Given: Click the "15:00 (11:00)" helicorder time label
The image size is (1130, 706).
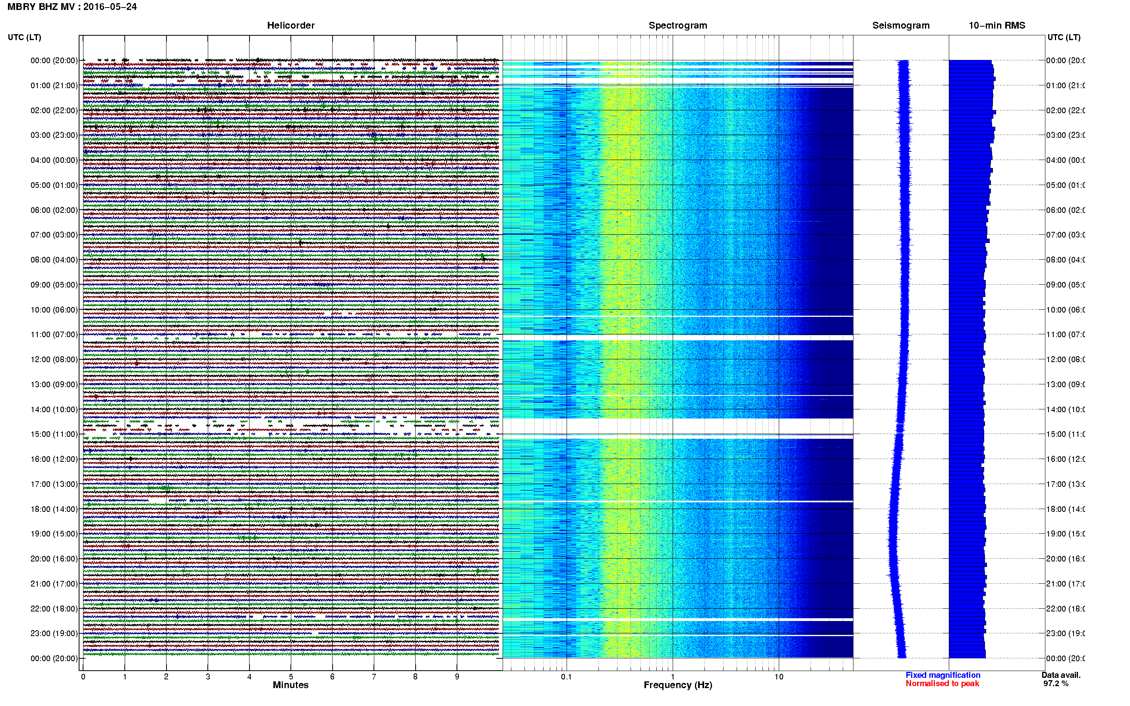Looking at the screenshot, I should (54, 434).
